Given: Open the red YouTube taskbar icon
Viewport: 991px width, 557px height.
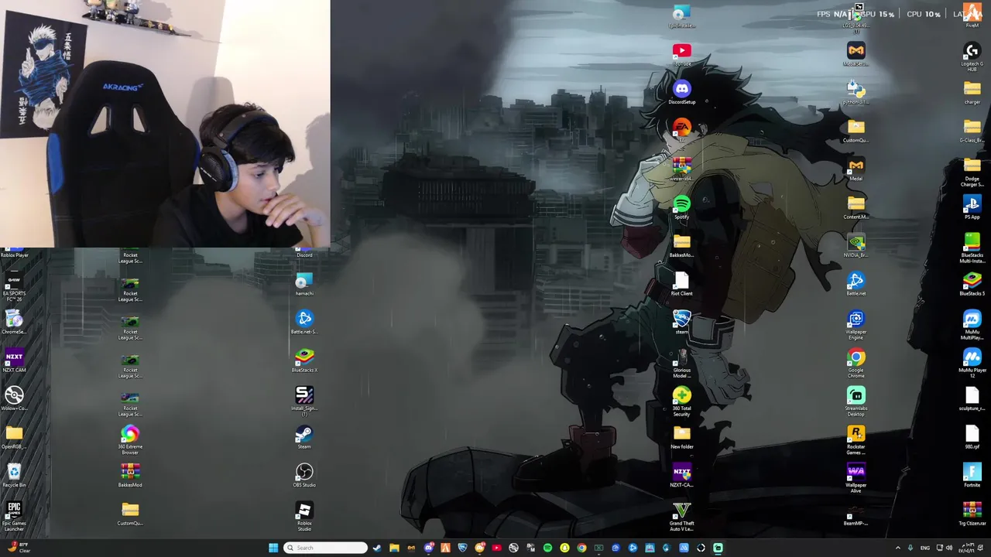Looking at the screenshot, I should pyautogui.click(x=496, y=548).
